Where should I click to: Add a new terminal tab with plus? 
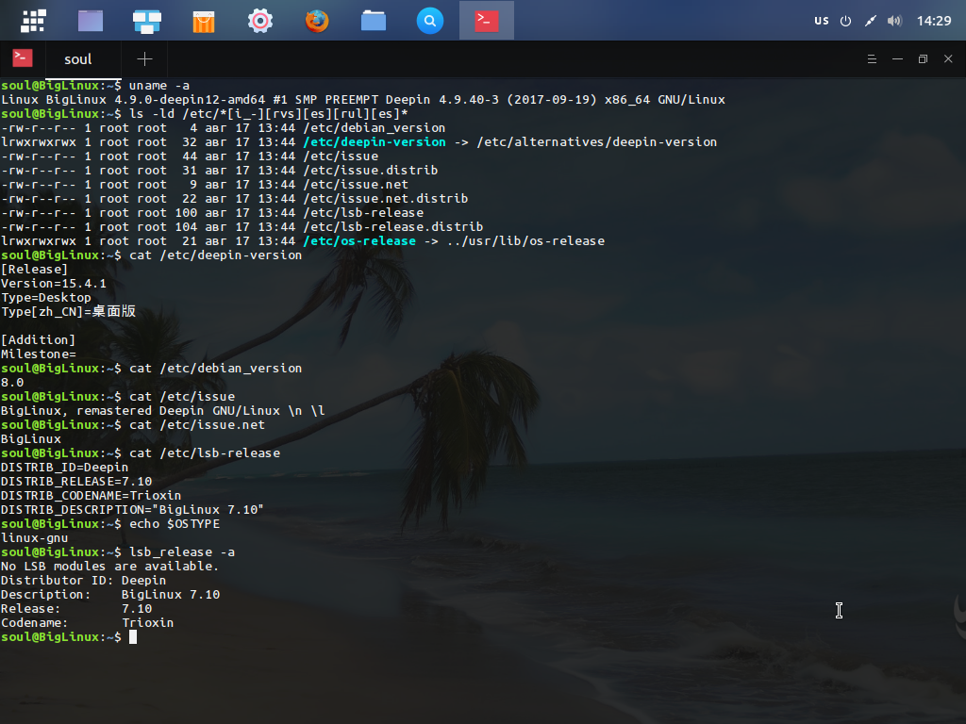(144, 59)
